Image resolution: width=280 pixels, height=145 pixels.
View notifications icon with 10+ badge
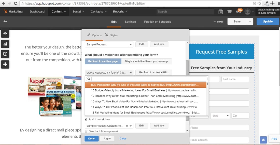239,11
